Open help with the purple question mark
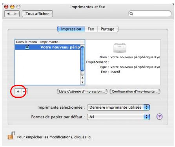This screenshot has height=147, width=175. point(159,117)
